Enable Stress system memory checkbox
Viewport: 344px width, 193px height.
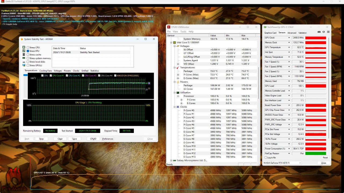28,58
